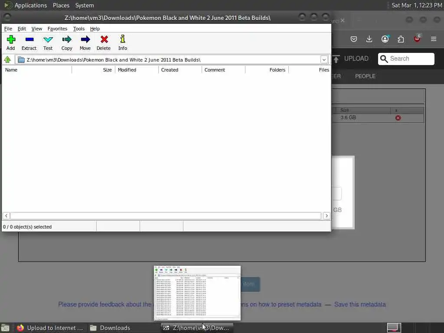Click Save this metadata link

(x=360, y=304)
